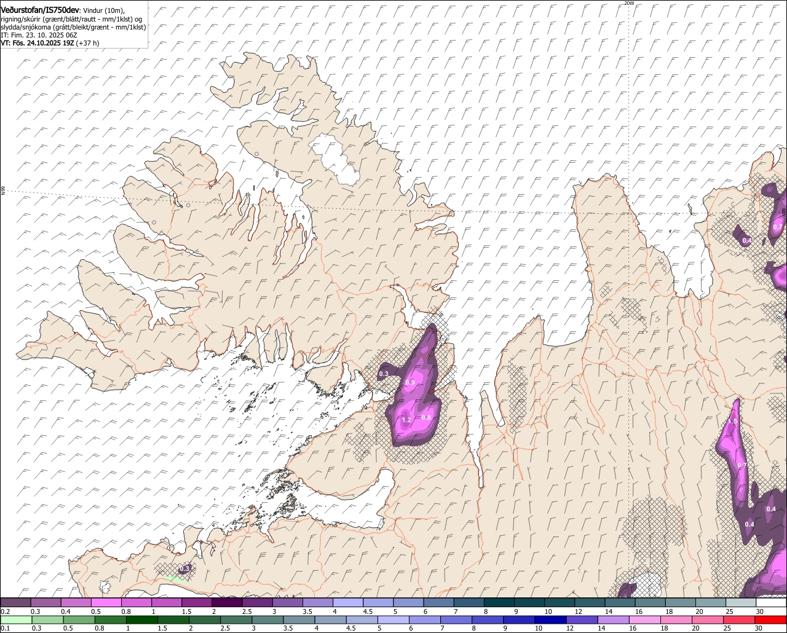Click the 0.8 value beside the 1.2 label
Screen dimensions: 787x633
pos(426,418)
